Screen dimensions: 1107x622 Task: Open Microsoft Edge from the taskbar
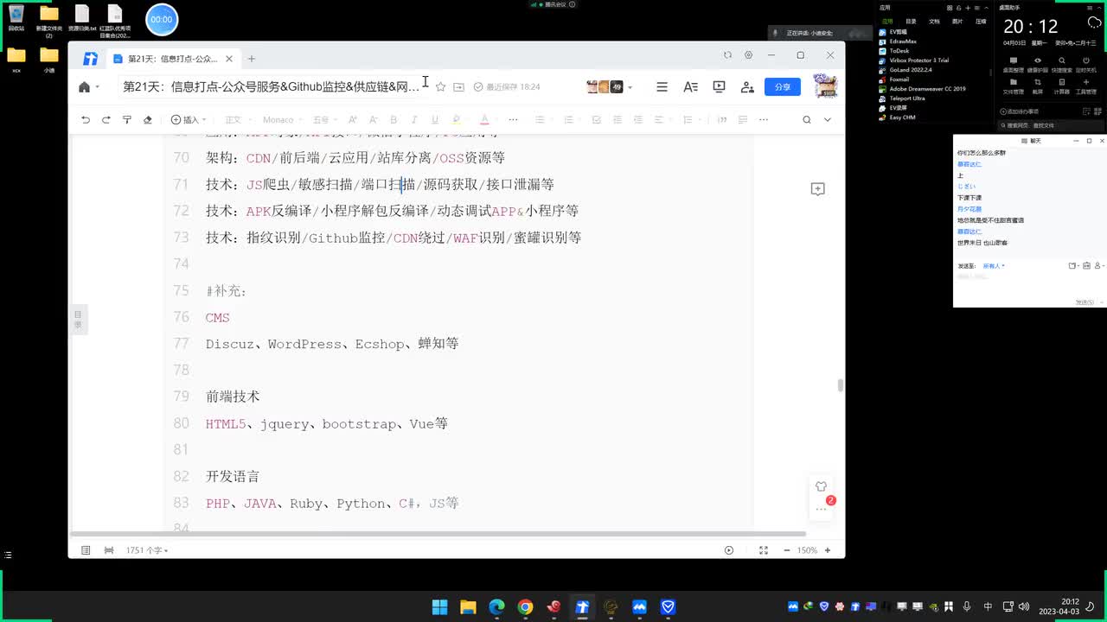pyautogui.click(x=496, y=607)
